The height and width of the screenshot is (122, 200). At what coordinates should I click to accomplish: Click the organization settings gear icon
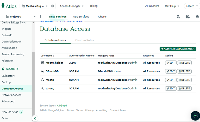click(x=53, y=6)
